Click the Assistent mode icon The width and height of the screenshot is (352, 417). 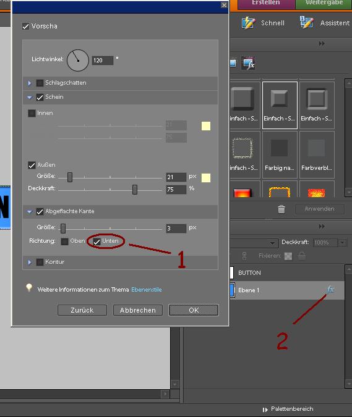point(306,22)
